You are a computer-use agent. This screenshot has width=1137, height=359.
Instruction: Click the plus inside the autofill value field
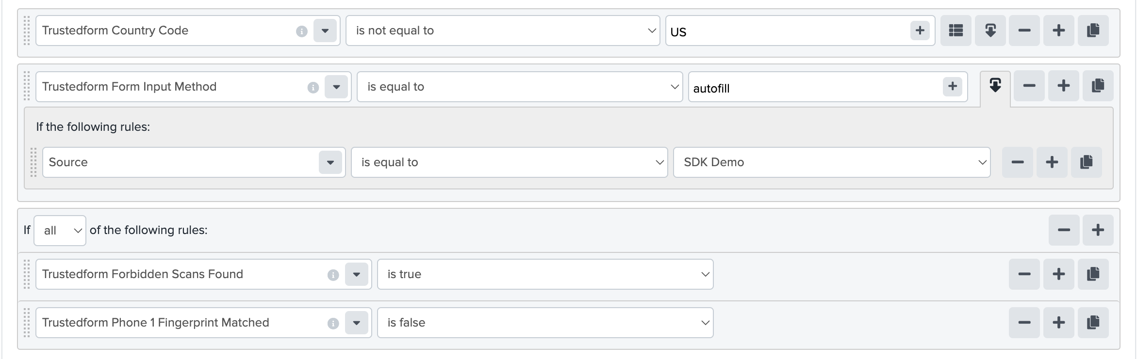pos(952,87)
